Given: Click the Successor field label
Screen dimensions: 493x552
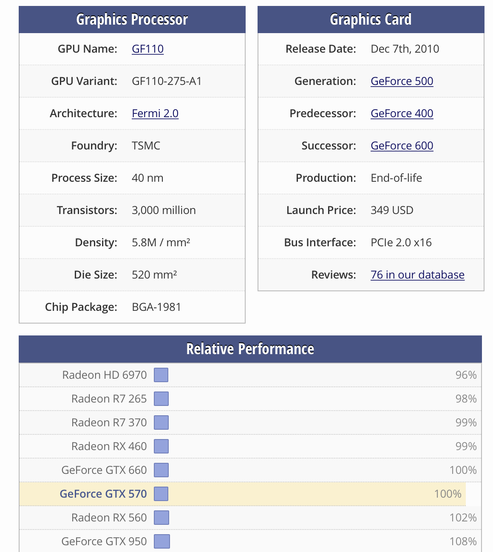Looking at the screenshot, I should click(x=329, y=146).
